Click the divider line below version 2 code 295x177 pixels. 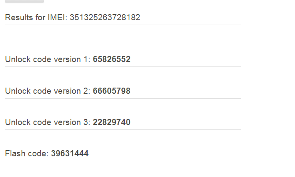pos(123,98)
